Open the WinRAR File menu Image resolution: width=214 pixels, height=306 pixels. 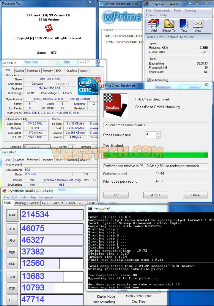148,10
